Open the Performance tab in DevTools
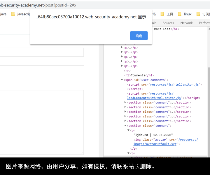This screenshot has height=175, width=210. point(204,23)
